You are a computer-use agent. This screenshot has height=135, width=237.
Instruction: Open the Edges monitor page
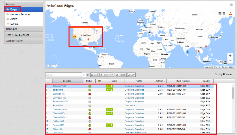(14, 9)
